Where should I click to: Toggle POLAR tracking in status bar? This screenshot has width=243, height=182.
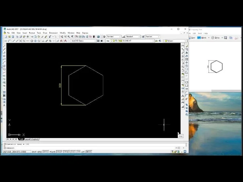pyautogui.click(x=52, y=152)
